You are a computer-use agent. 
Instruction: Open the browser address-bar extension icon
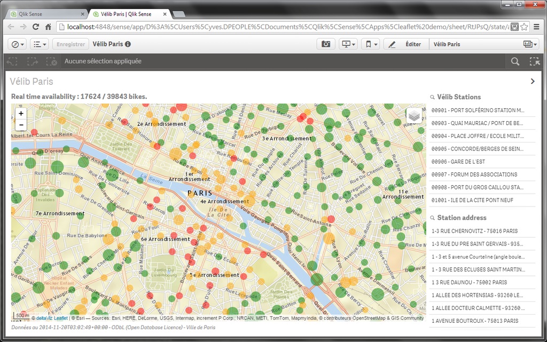(x=514, y=27)
